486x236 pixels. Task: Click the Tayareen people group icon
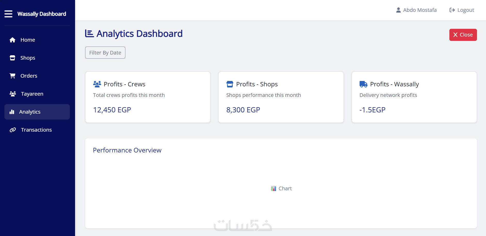(13, 94)
